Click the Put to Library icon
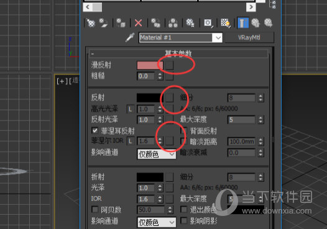The height and width of the screenshot is (229, 327). (x=190, y=23)
